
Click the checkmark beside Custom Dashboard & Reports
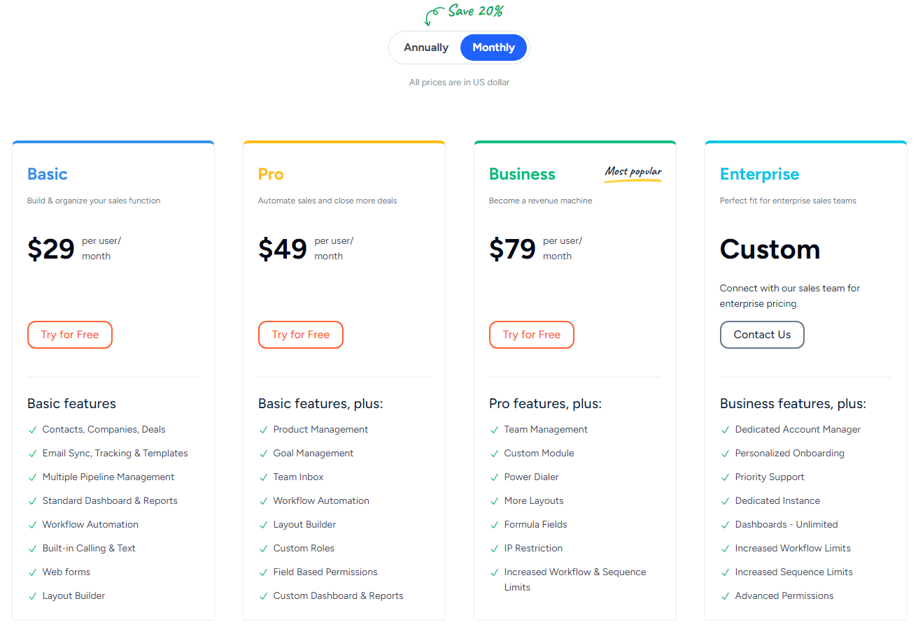tap(263, 595)
